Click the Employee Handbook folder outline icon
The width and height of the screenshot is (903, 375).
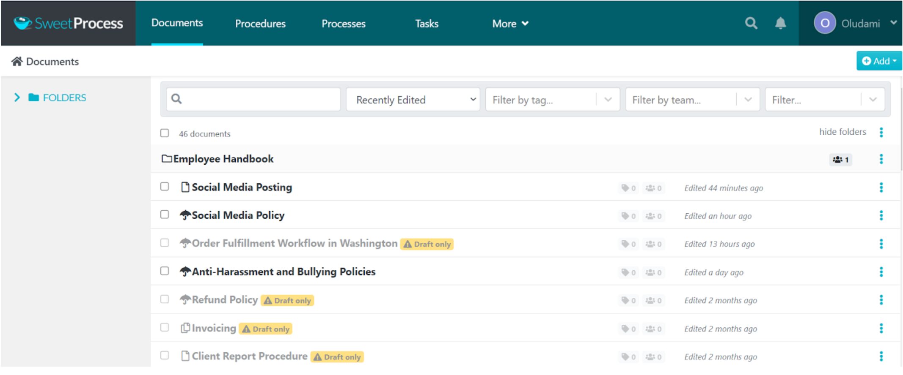point(167,159)
